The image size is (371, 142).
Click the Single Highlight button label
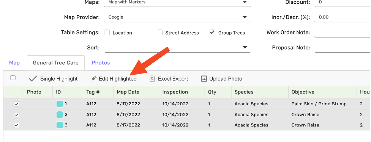click(x=59, y=79)
